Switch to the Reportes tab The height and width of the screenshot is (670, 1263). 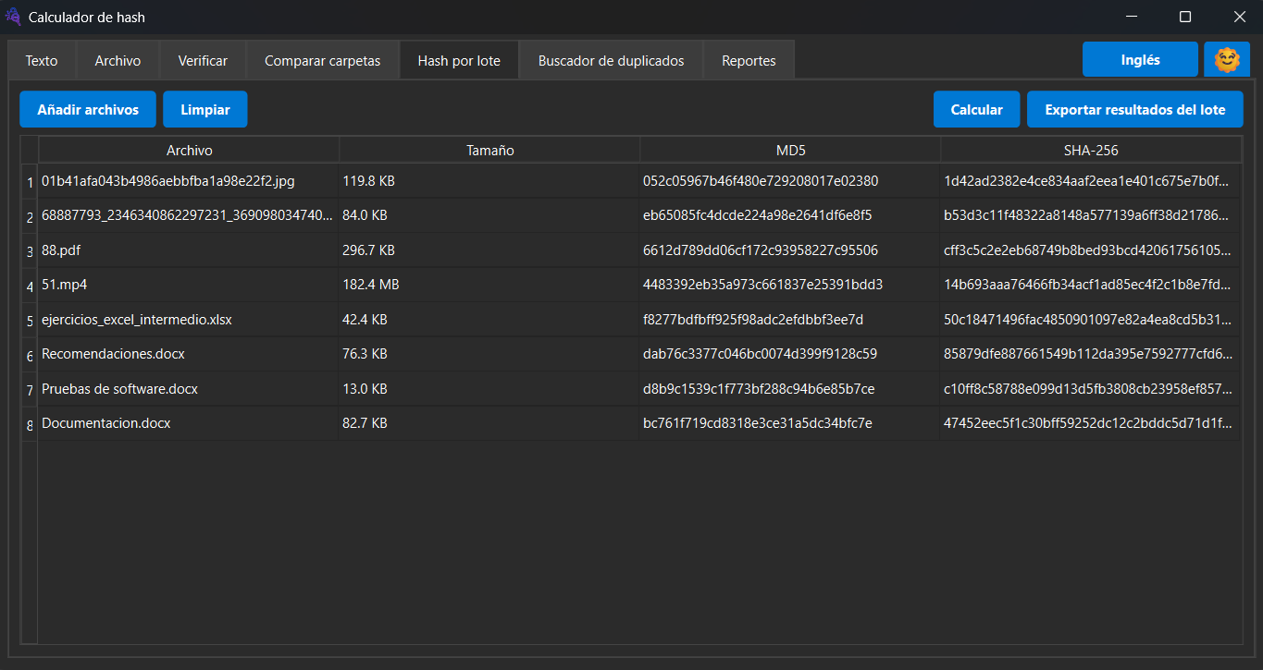pos(749,61)
